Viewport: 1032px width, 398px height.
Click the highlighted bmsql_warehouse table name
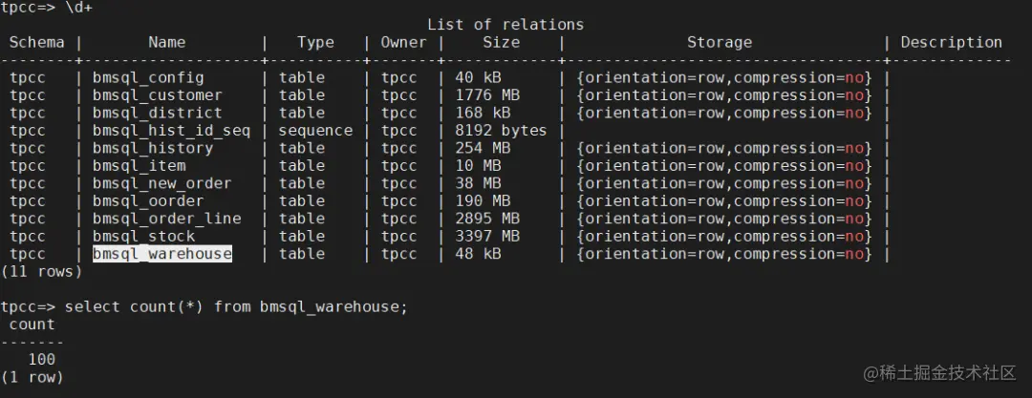point(161,254)
